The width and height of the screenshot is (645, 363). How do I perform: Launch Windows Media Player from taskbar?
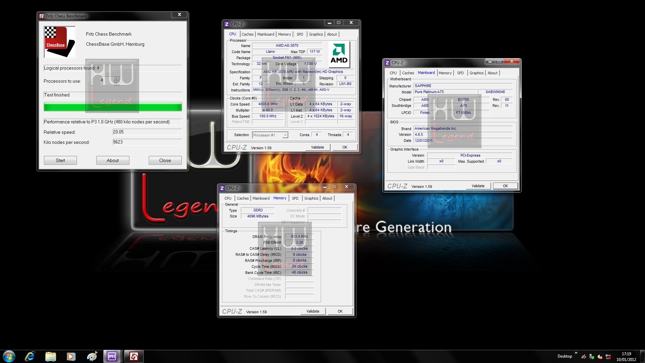click(x=71, y=356)
